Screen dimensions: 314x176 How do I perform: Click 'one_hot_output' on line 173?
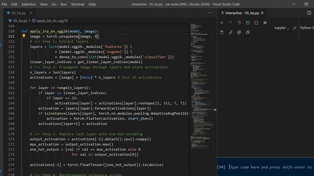[x=44, y=150]
